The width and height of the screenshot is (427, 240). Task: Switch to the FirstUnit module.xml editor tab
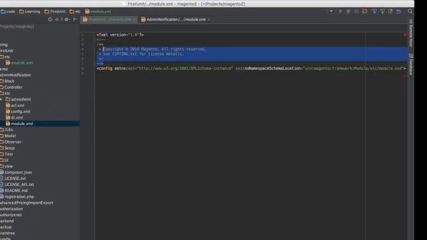click(109, 19)
